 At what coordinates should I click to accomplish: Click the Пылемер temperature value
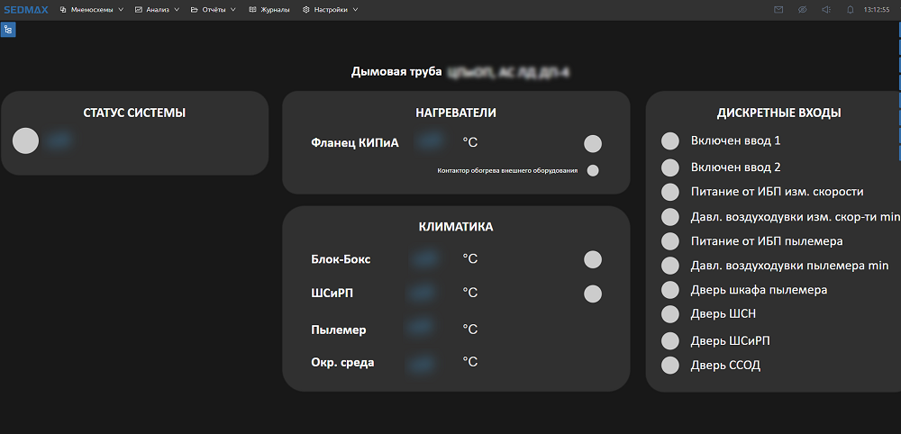click(x=421, y=330)
